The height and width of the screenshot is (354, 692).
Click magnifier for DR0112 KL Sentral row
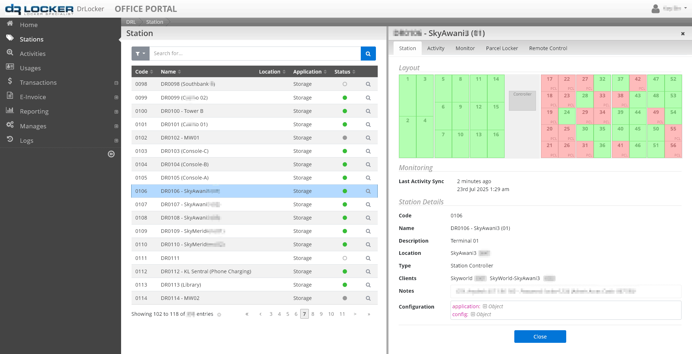click(x=368, y=271)
